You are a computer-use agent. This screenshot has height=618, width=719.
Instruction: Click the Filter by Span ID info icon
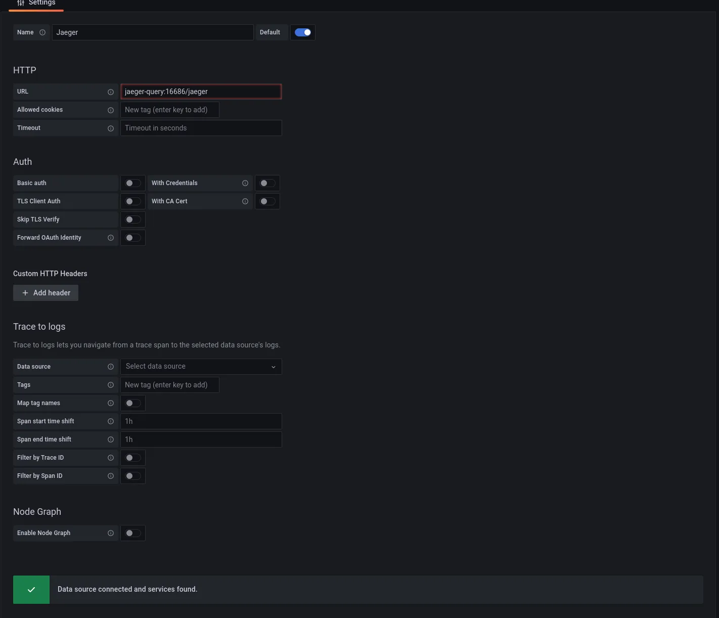(x=111, y=476)
